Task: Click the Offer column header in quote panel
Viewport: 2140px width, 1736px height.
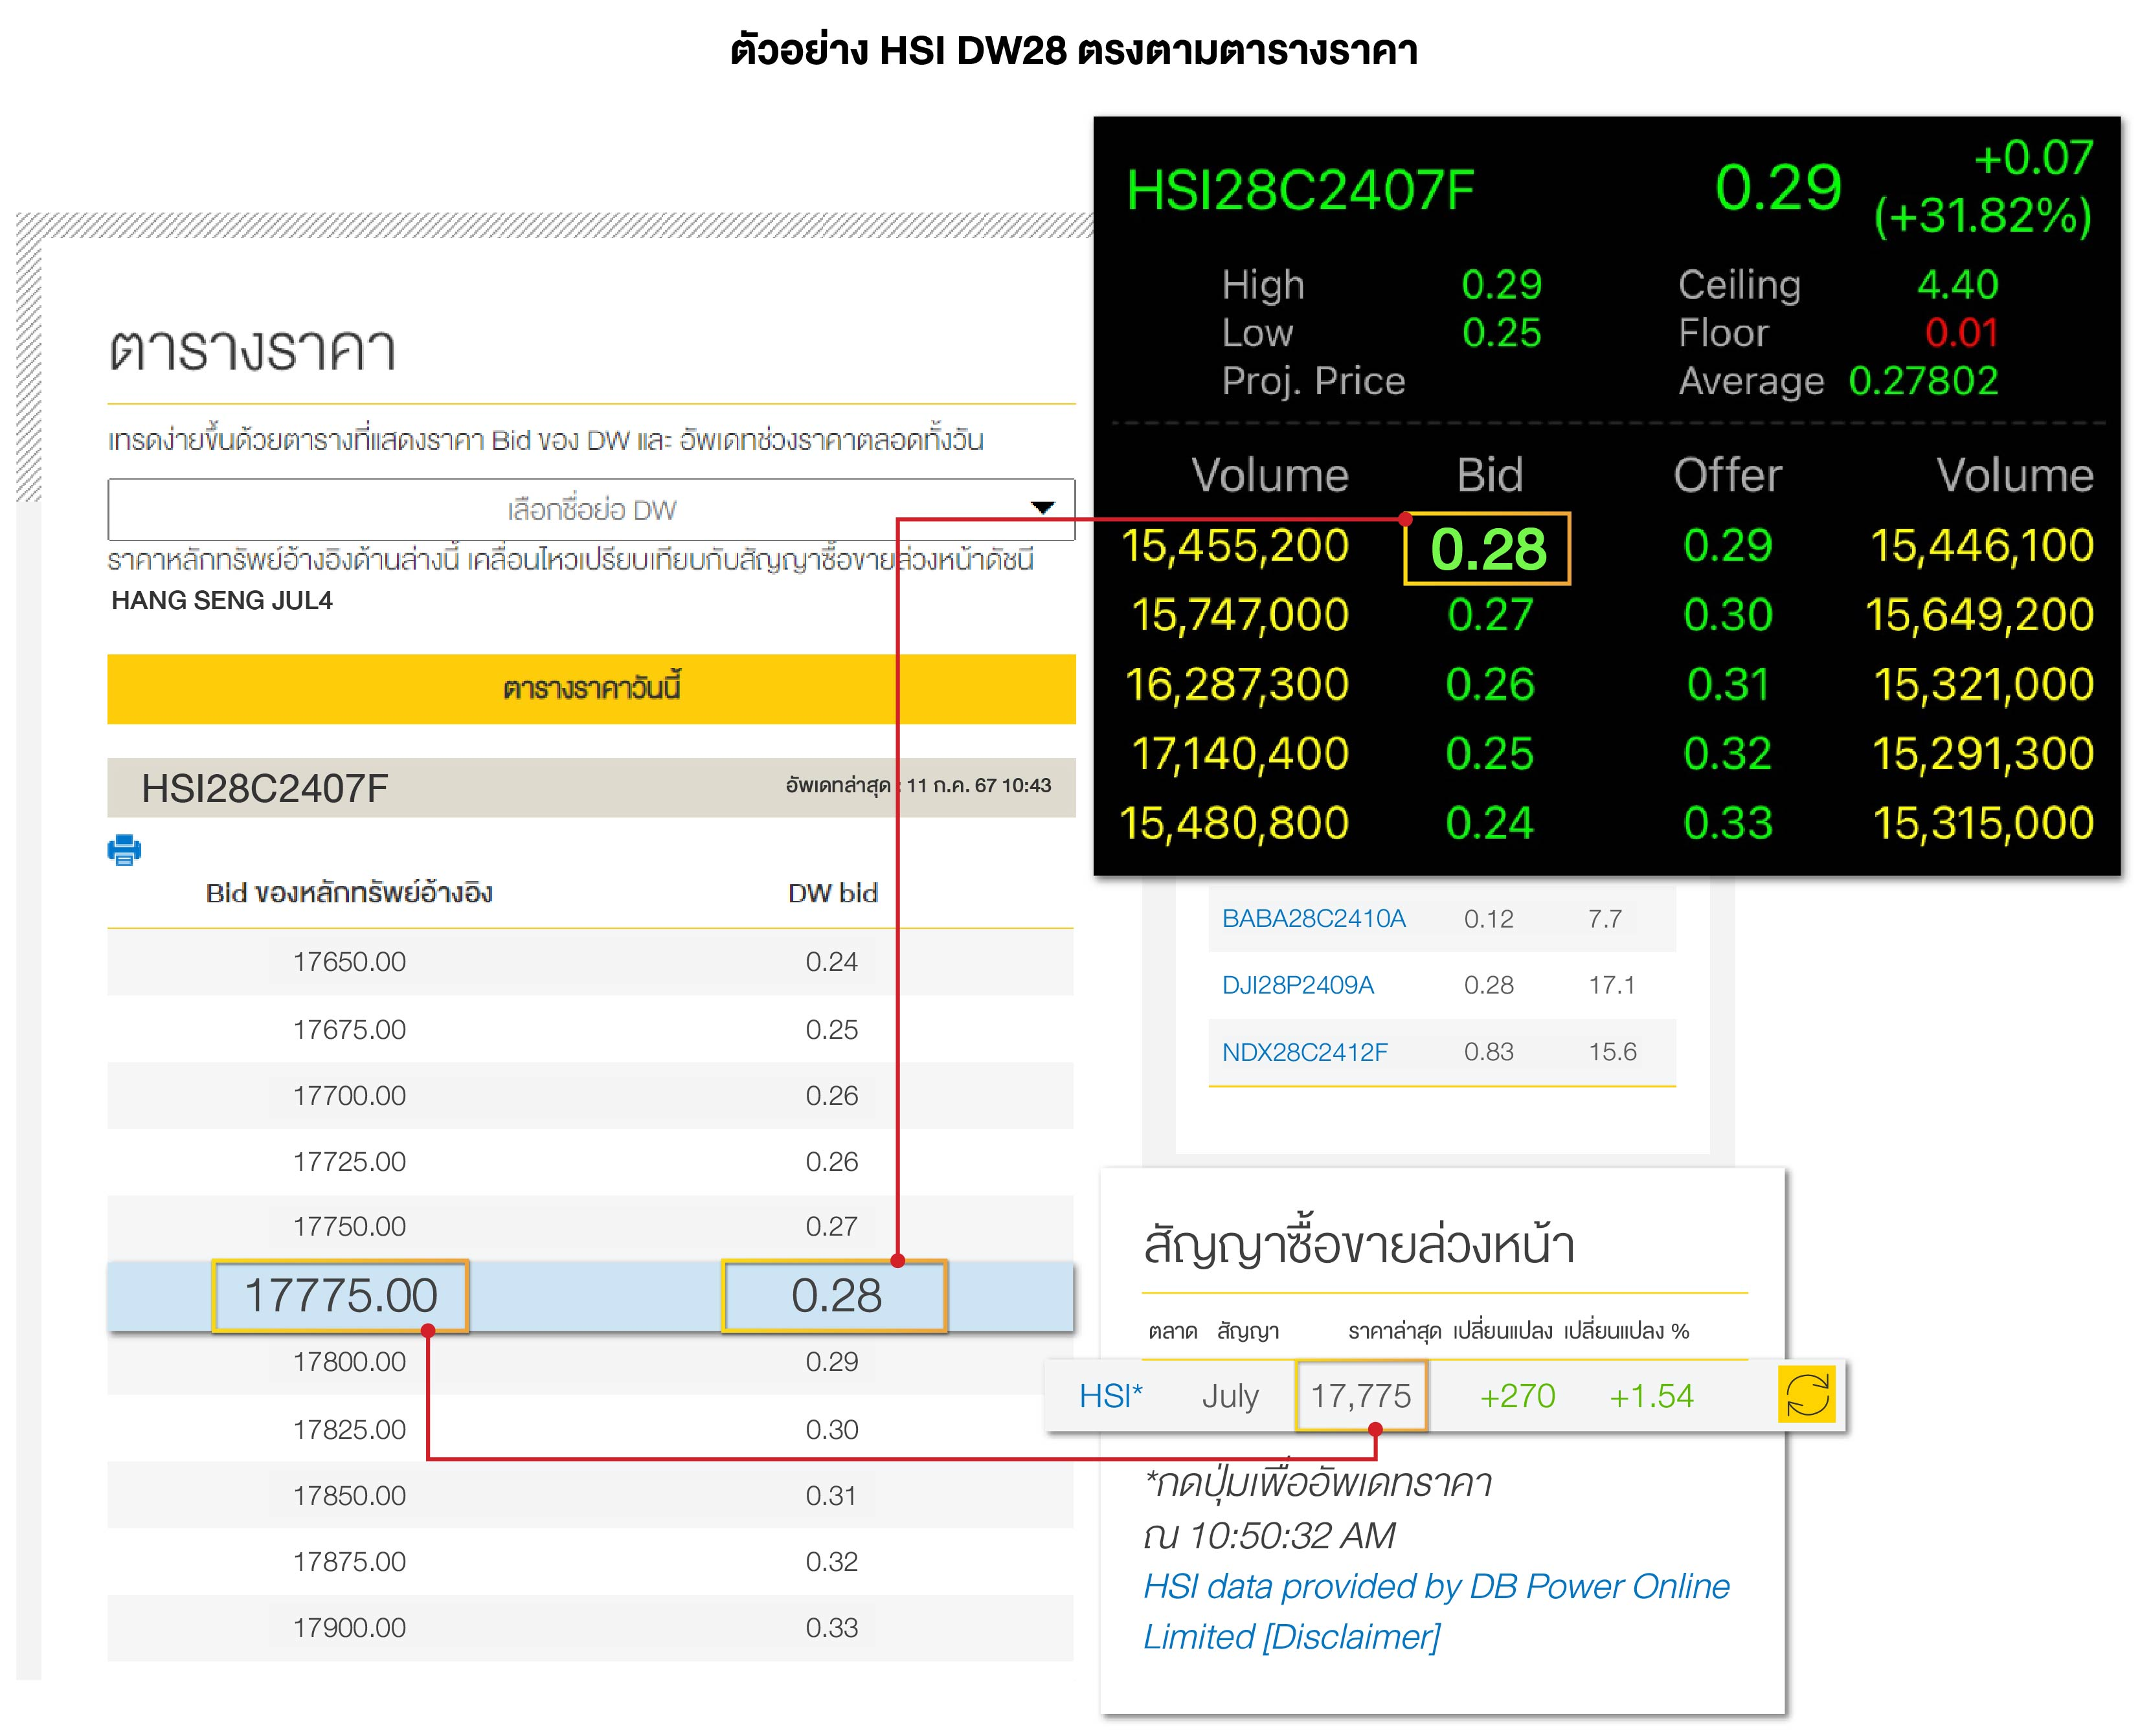Action: click(1728, 475)
